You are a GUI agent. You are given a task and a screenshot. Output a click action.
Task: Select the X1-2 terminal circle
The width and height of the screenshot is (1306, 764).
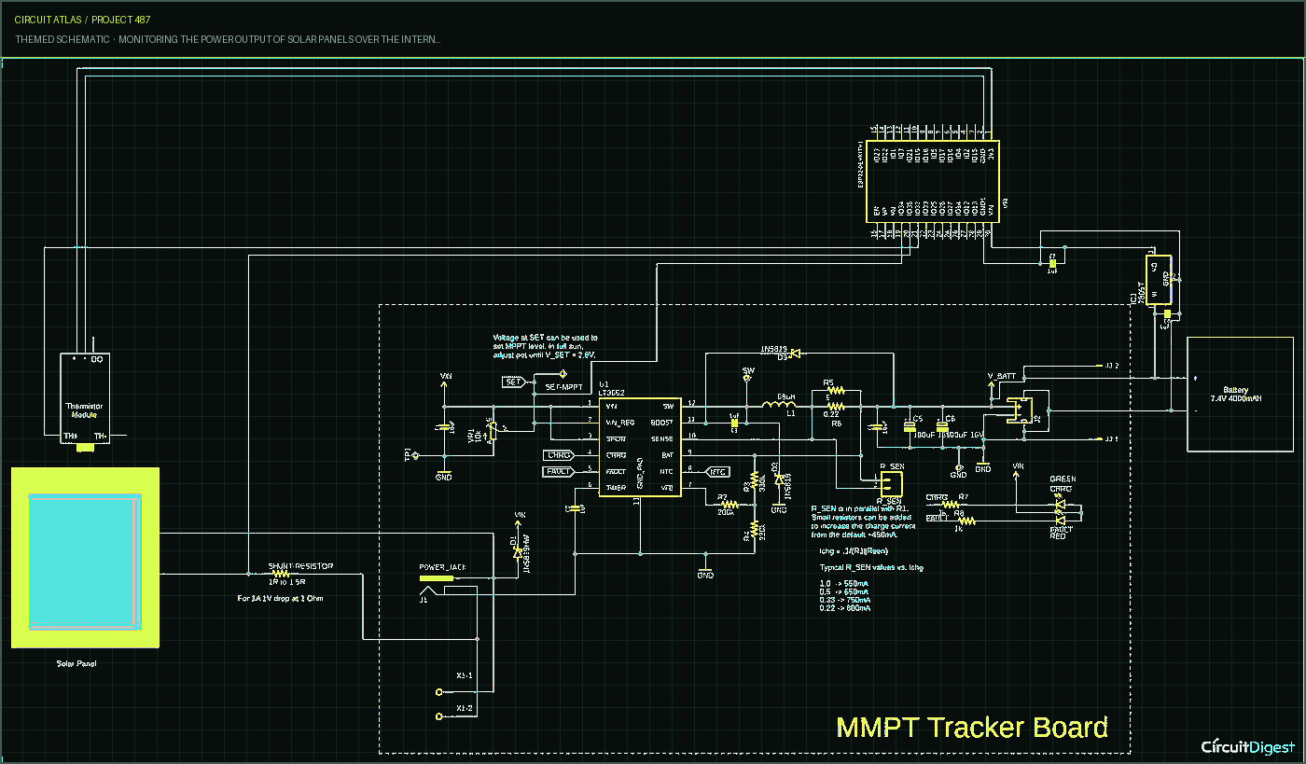[439, 715]
